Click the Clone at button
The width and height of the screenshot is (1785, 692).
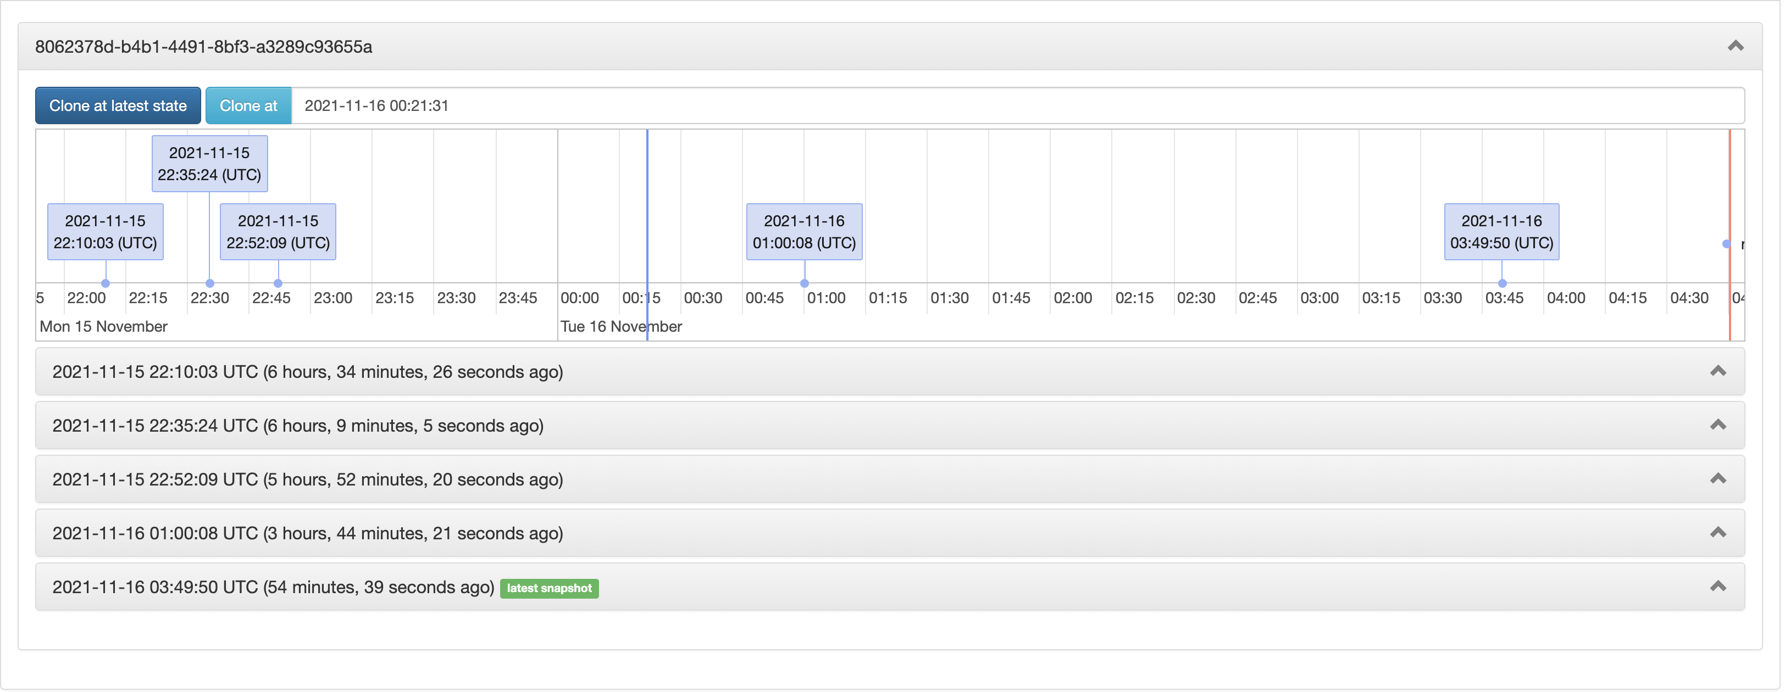click(x=248, y=105)
